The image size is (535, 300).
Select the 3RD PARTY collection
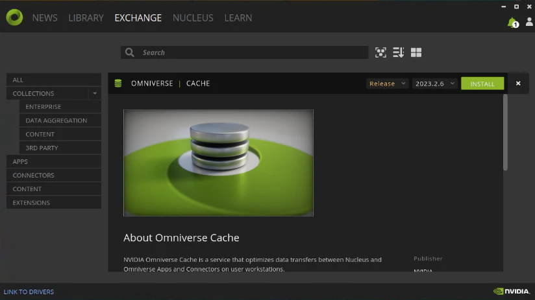pos(60,148)
